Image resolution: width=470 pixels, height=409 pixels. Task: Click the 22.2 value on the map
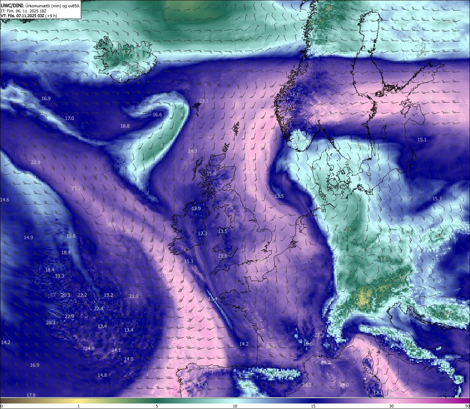click(82, 295)
